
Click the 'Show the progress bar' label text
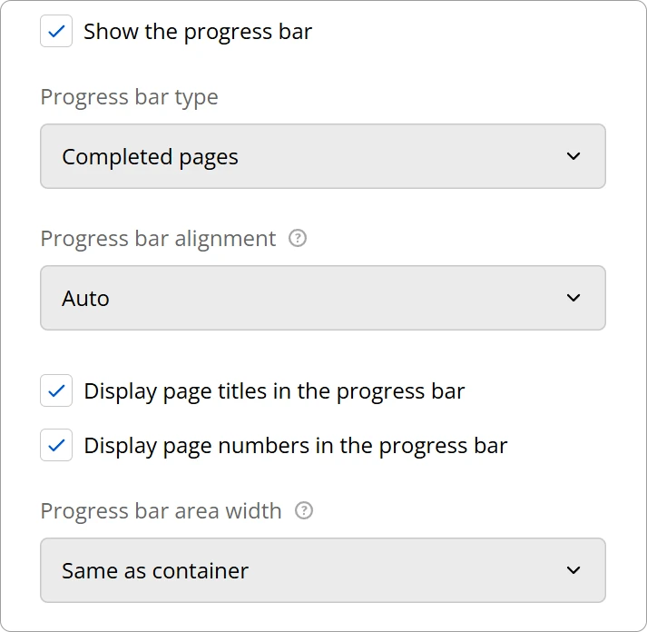pyautogui.click(x=198, y=32)
